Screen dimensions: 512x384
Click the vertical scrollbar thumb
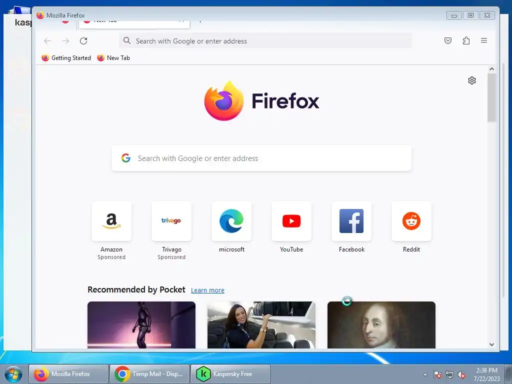click(492, 97)
